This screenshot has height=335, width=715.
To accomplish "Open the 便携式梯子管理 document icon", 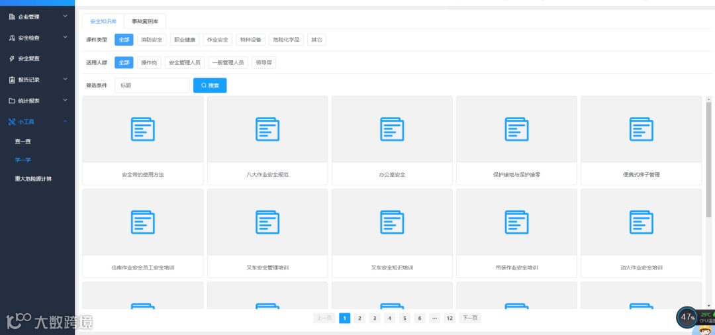I will 641,129.
